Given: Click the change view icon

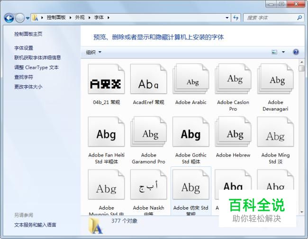Looking at the screenshot, I should pyautogui.click(x=274, y=52).
